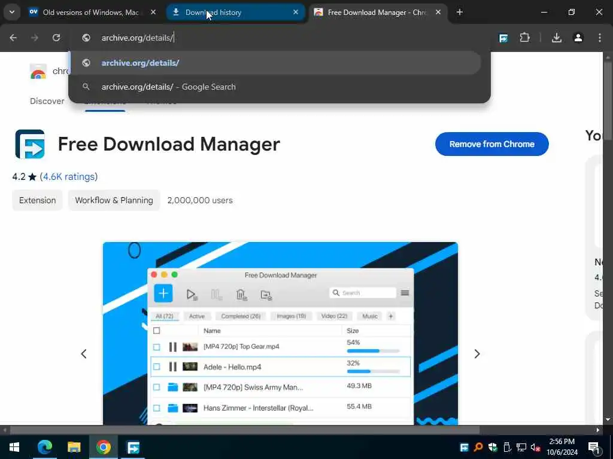Click the 2,000,000 users text
This screenshot has height=459, width=613.
click(x=200, y=200)
